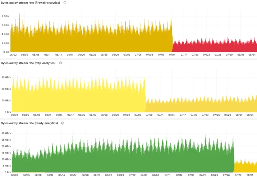Click 20 GB/s label on http-analytics axis
Screen dimensions: 257x178
(6, 89)
